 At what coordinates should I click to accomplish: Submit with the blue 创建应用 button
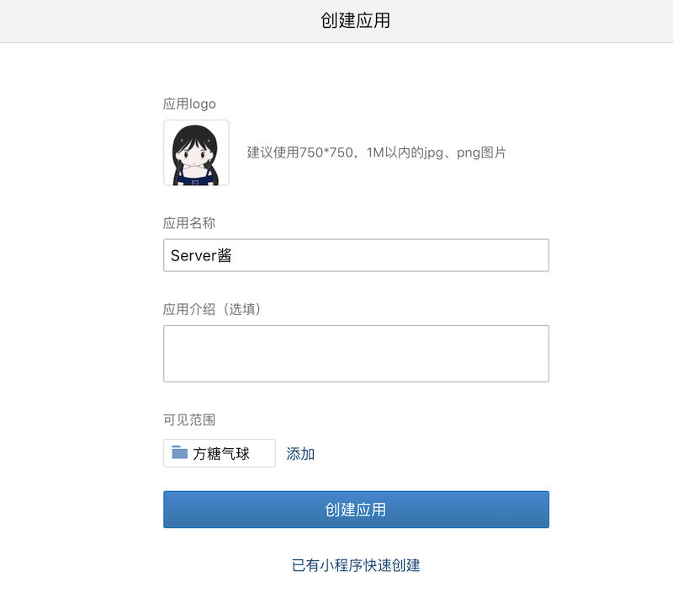[356, 510]
